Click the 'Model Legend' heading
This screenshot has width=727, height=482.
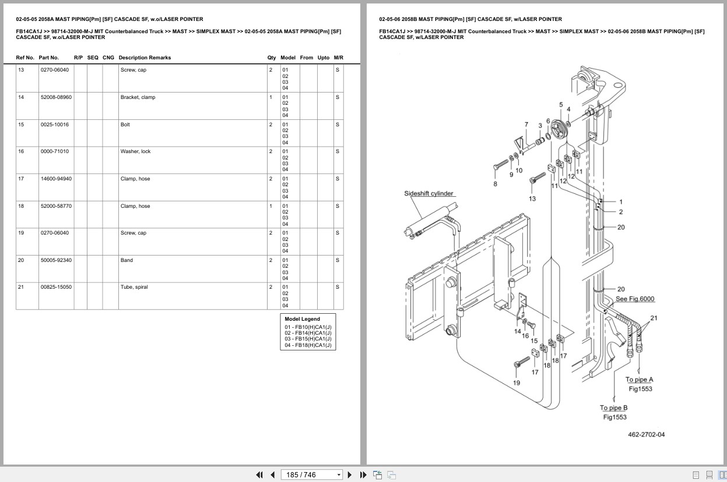302,319
